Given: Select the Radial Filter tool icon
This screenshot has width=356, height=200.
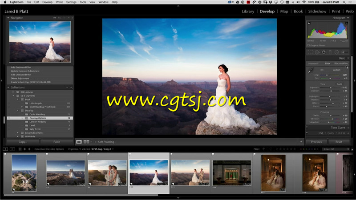Looking at the screenshot, I should (x=337, y=52).
